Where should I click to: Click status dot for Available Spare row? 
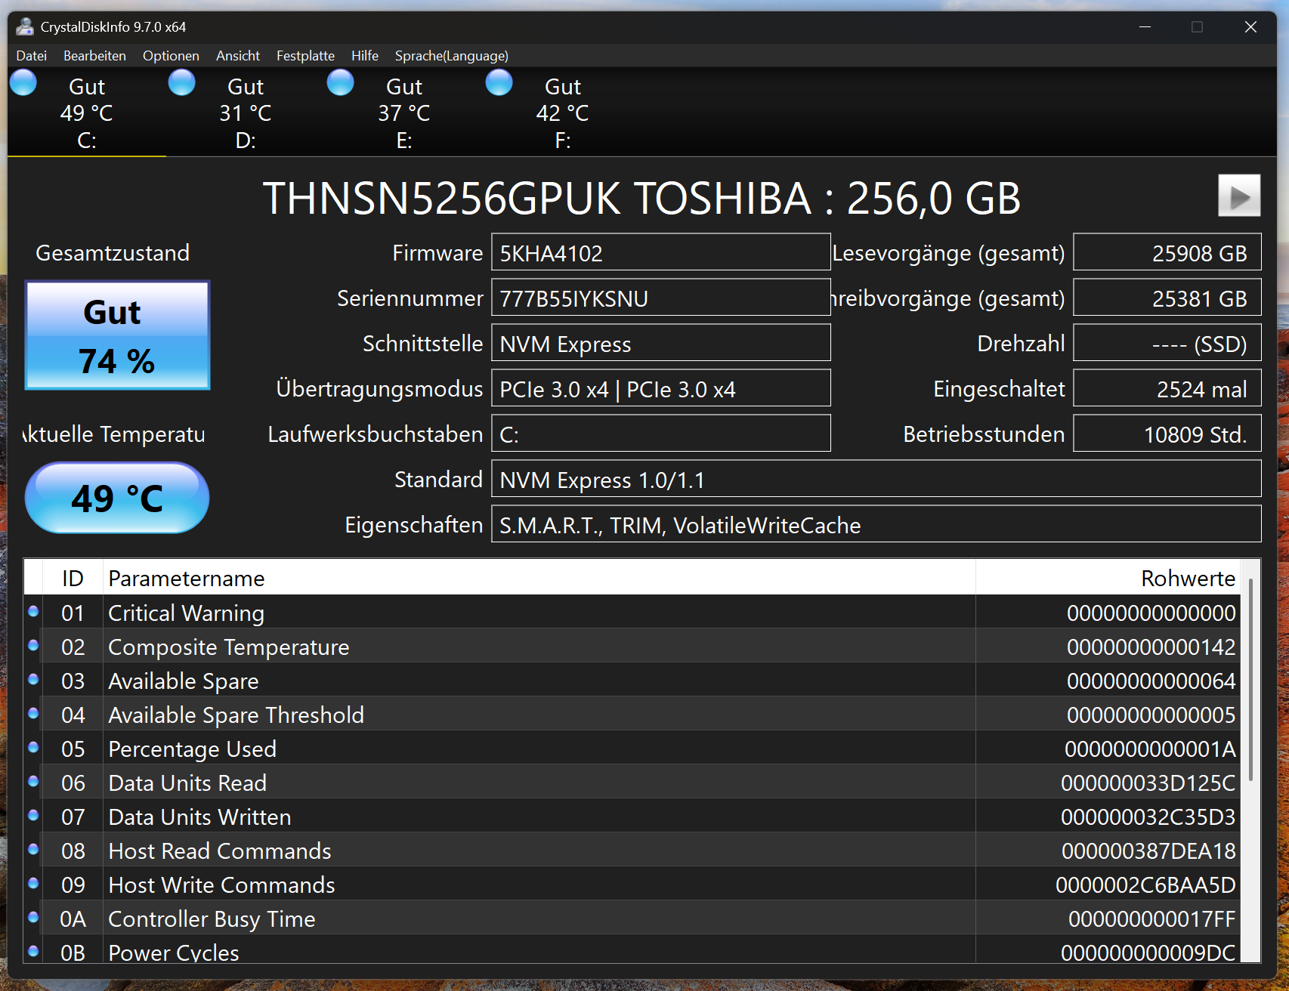point(33,680)
